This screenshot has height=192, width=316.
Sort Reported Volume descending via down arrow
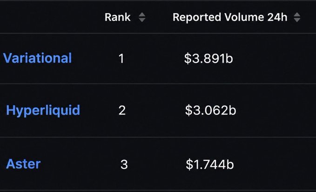coord(297,20)
